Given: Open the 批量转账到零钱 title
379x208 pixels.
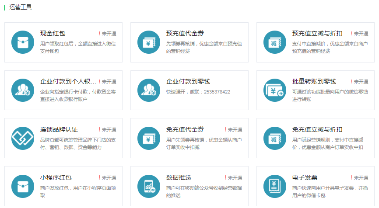Looking at the screenshot, I should click(x=314, y=81).
